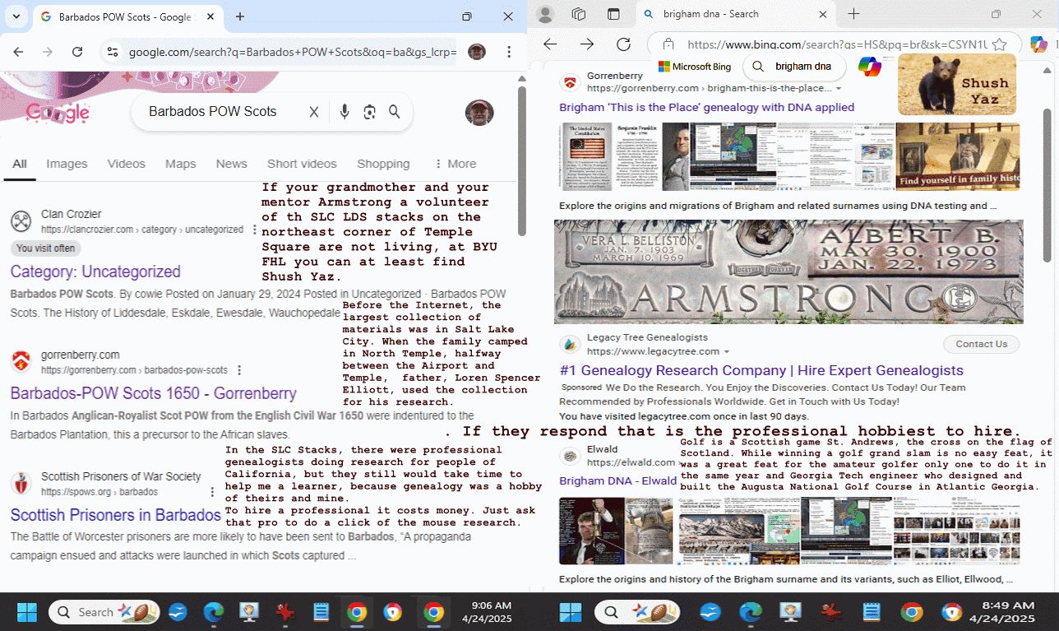Open the 'Find yourself in family history' thumbnail
Screen dimensions: 1059x631
click(x=958, y=156)
